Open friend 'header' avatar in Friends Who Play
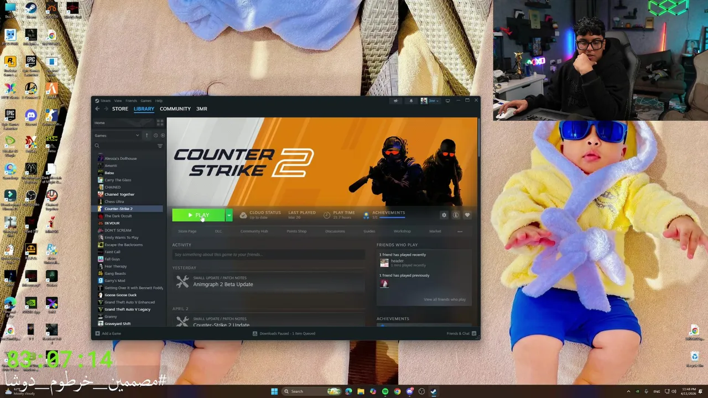 click(x=384, y=263)
